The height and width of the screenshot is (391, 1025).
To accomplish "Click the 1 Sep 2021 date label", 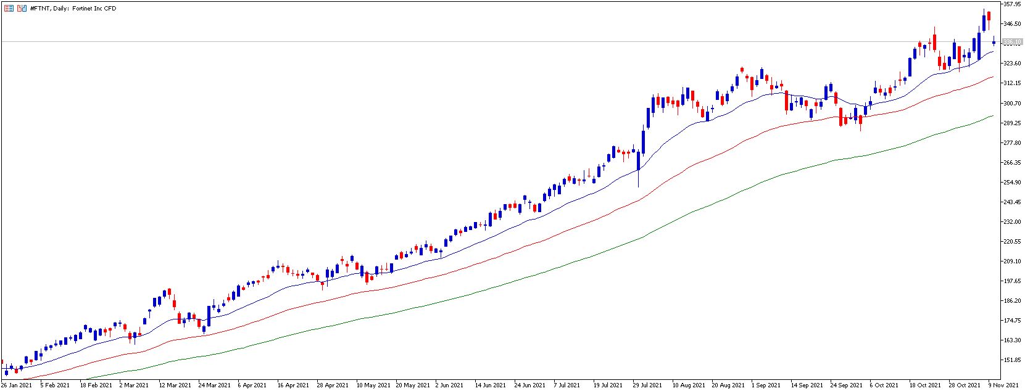I will [x=765, y=385].
